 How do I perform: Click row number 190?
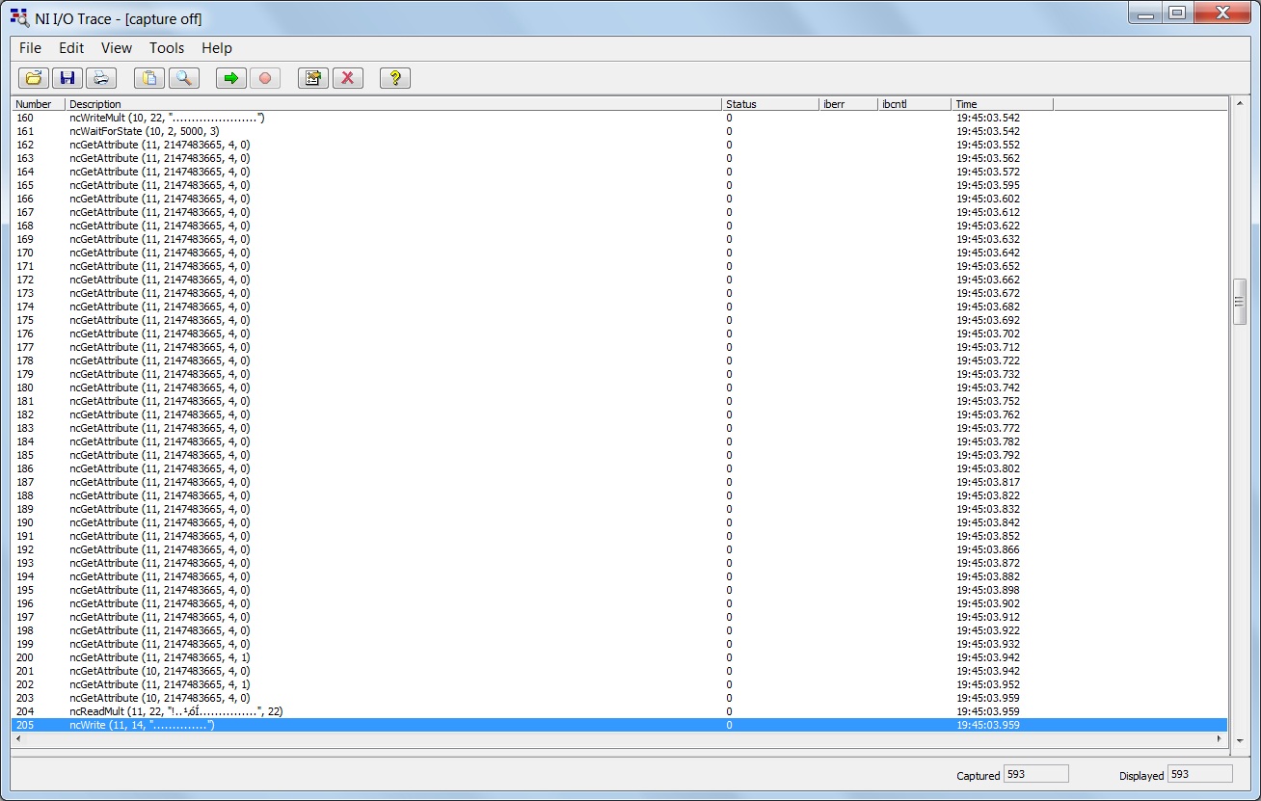25,522
